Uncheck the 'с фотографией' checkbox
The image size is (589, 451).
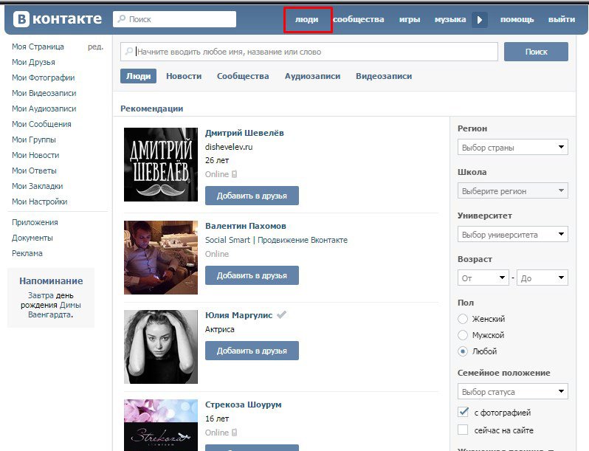[x=463, y=412]
